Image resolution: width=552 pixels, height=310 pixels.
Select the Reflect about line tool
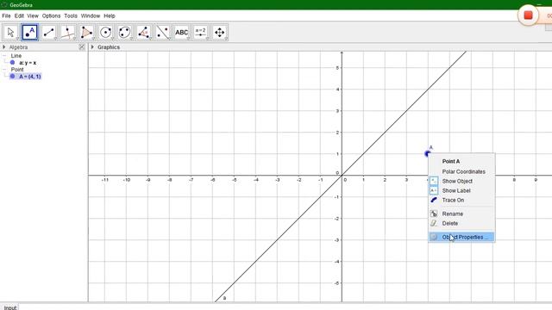coord(163,33)
